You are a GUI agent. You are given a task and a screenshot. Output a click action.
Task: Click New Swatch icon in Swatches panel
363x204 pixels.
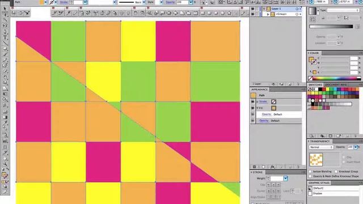pyautogui.click(x=348, y=136)
